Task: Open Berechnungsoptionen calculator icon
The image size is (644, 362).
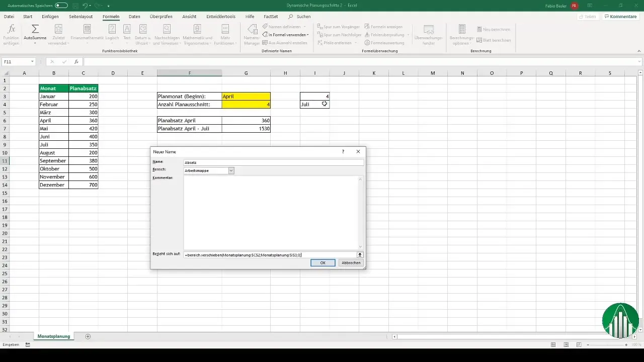Action: pyautogui.click(x=462, y=29)
